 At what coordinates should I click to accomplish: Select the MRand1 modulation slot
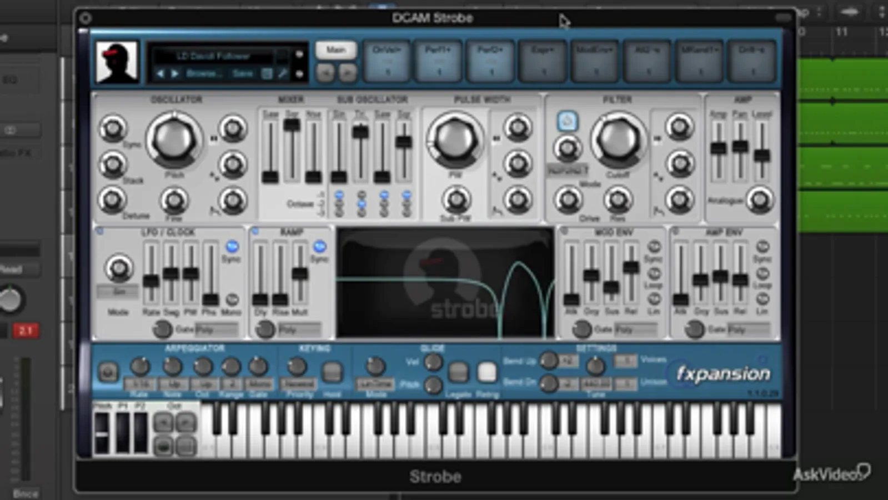click(x=699, y=61)
